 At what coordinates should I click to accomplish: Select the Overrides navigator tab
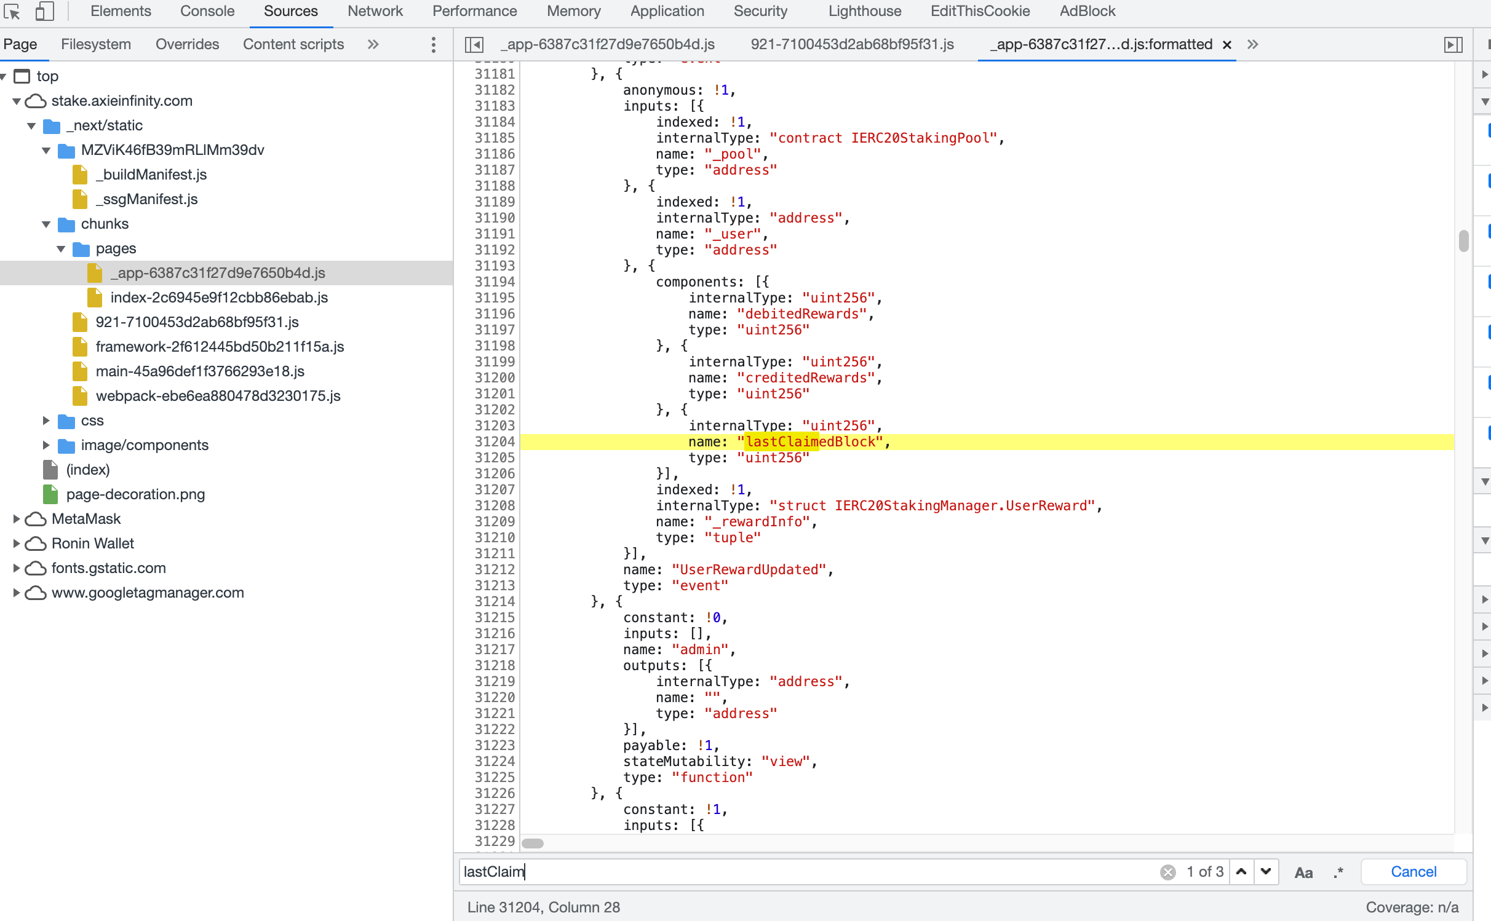[x=188, y=44]
